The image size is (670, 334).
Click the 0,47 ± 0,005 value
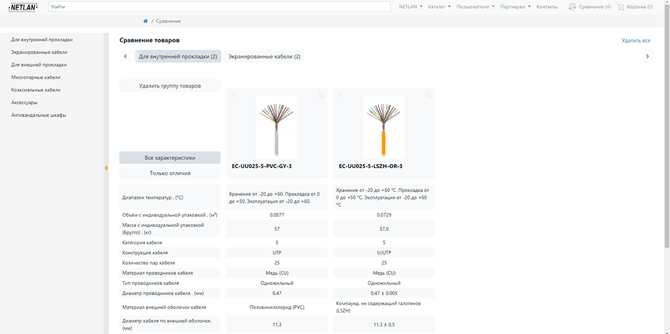[x=384, y=293]
